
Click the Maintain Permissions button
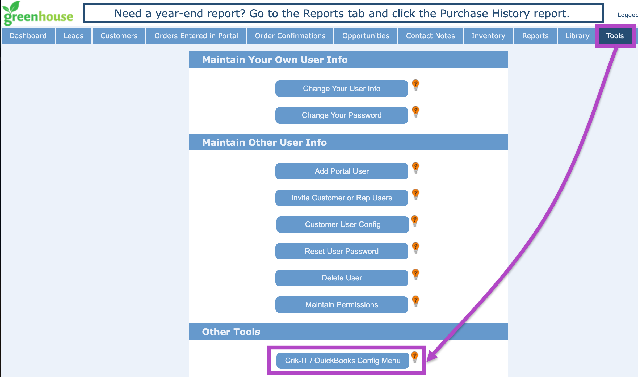pyautogui.click(x=342, y=305)
